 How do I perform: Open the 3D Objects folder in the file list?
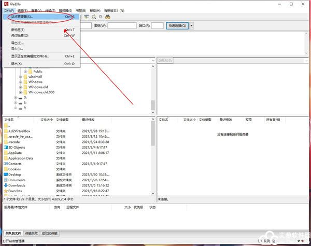[x=16, y=147]
